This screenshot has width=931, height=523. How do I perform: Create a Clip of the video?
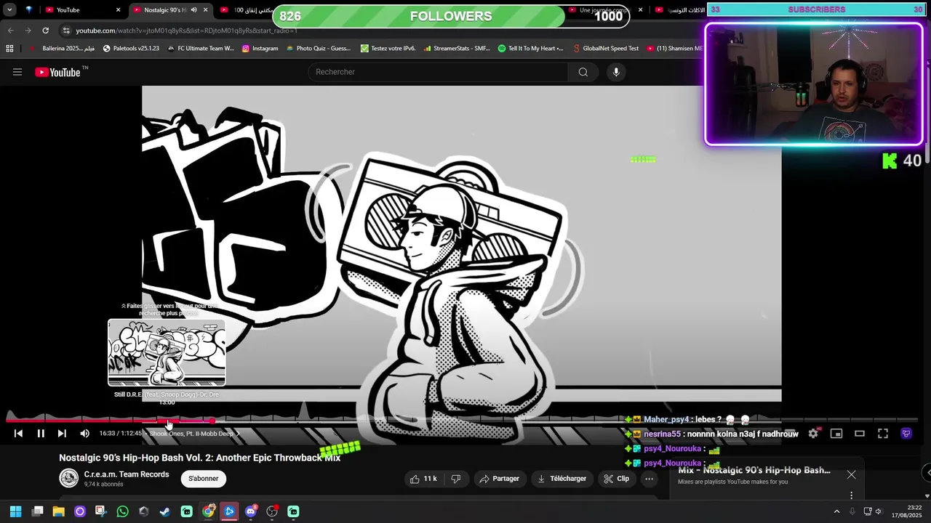(616, 479)
